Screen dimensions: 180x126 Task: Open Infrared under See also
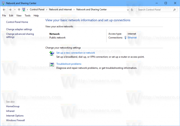[x=10, y=111]
